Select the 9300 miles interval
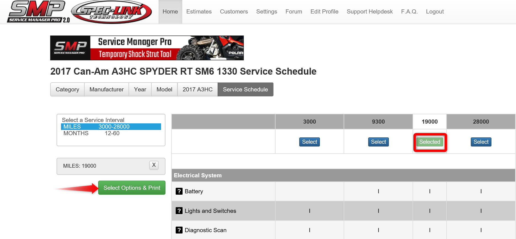This screenshot has width=516, height=239. tap(378, 142)
